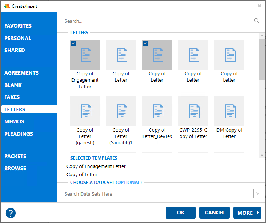
Task: Open the Packets section
Action: pyautogui.click(x=15, y=156)
